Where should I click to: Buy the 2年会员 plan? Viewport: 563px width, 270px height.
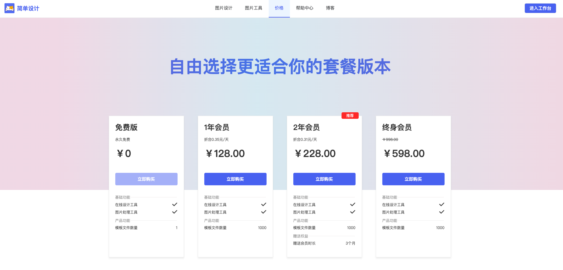(x=324, y=179)
